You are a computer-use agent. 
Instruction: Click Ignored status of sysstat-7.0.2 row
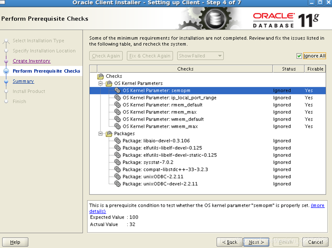point(282,162)
